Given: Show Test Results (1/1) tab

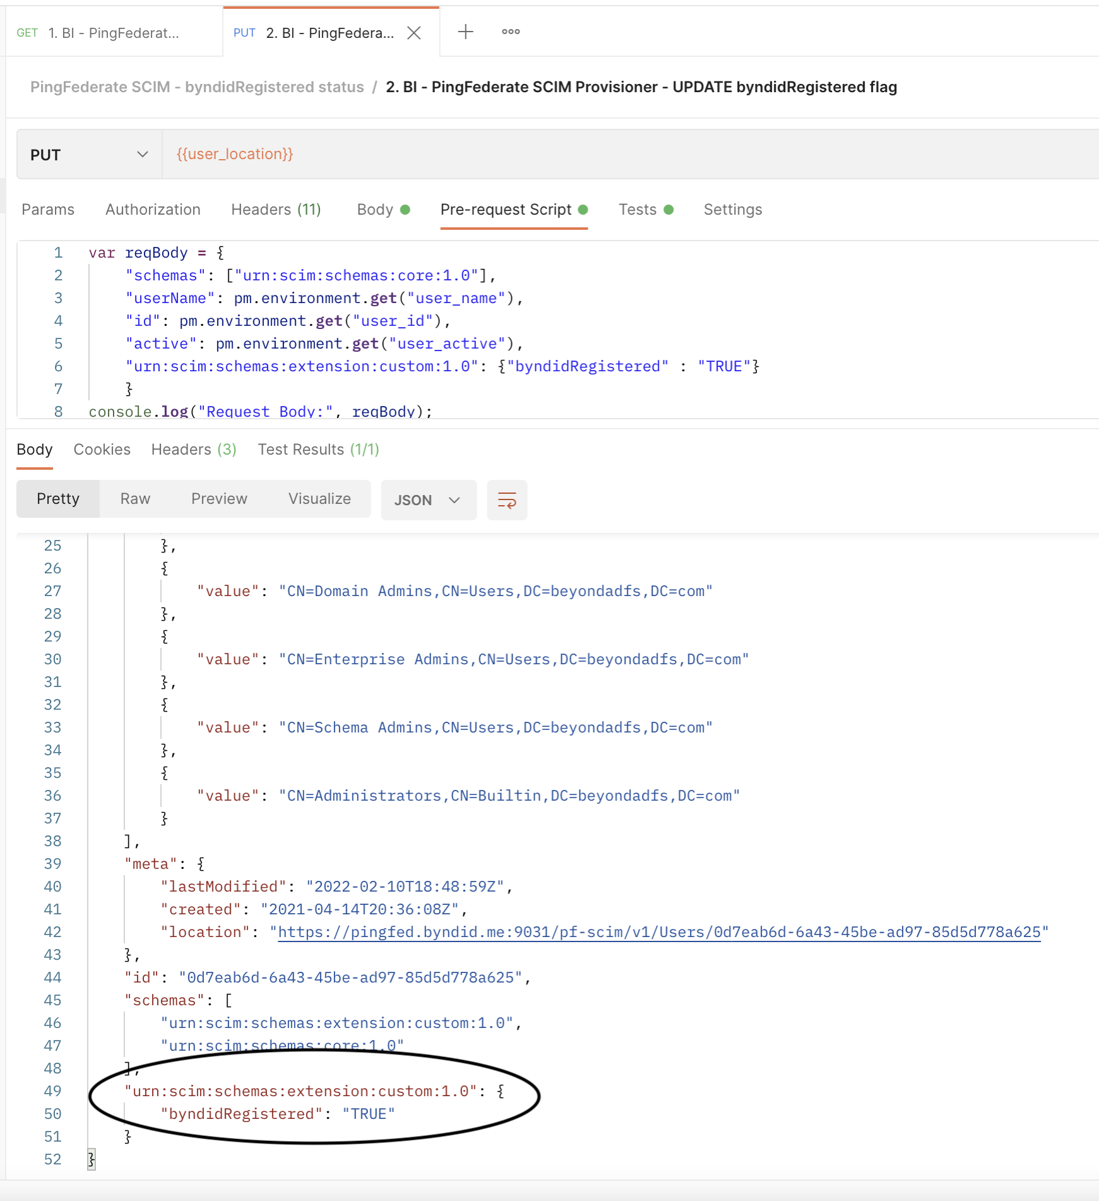Looking at the screenshot, I should coord(318,450).
